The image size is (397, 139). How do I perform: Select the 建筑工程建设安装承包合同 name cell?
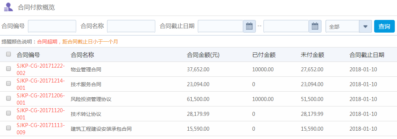tap(101, 129)
